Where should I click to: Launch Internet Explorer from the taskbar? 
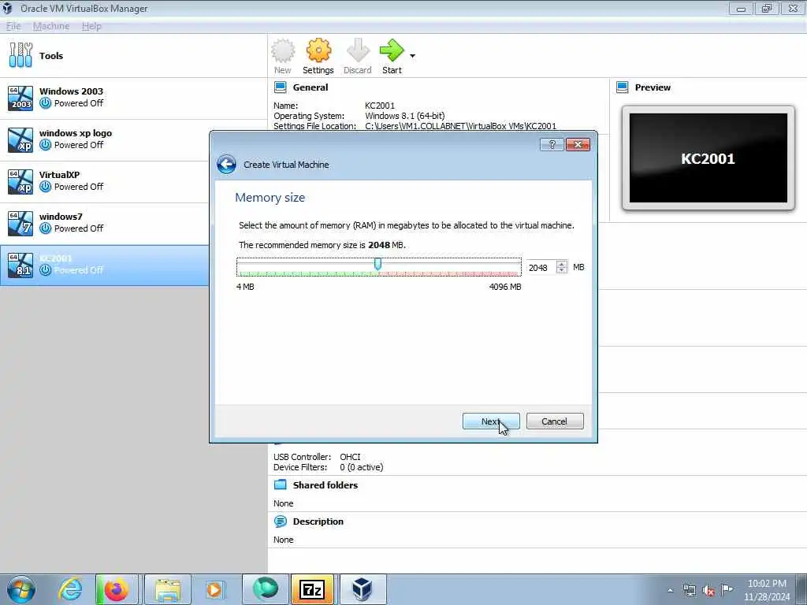(70, 589)
